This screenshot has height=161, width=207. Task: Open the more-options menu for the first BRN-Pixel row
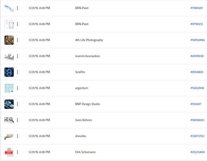pyautogui.click(x=17, y=8)
